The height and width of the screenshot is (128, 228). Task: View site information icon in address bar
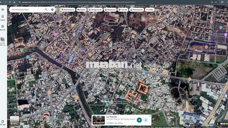tap(19, 2)
